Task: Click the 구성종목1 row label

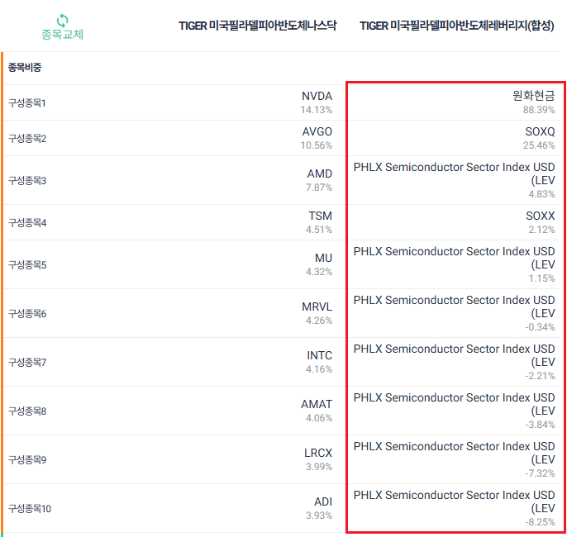Action: pos(26,103)
